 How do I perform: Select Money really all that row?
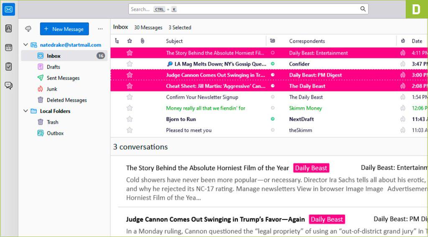click(x=269, y=108)
